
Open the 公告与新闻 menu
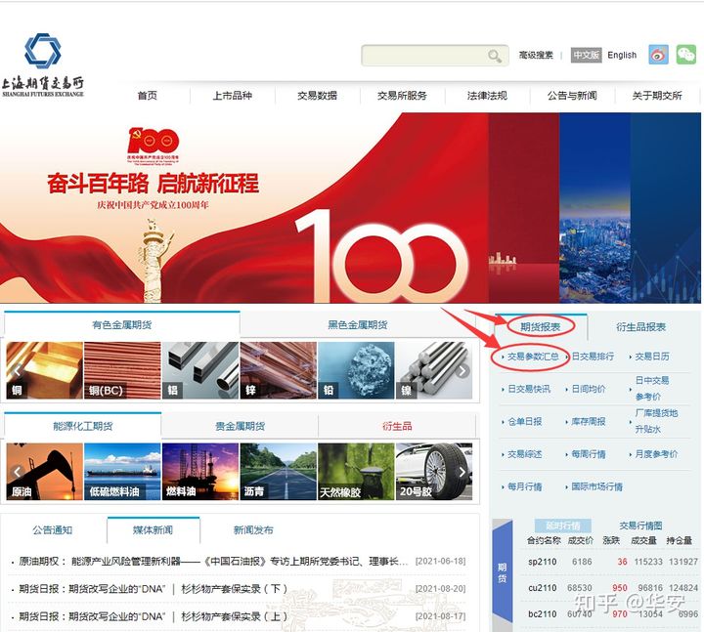(x=572, y=96)
